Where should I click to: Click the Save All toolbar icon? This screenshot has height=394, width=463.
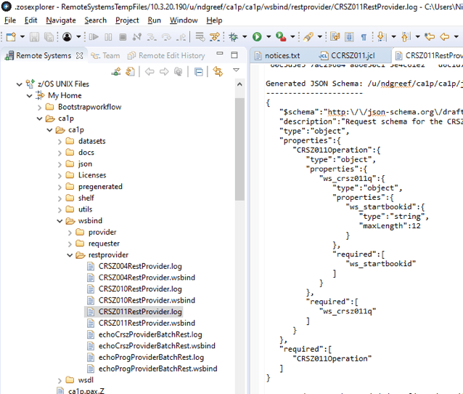(49, 37)
